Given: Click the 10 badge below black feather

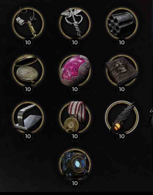Looking at the screenshot, I should point(122,136).
